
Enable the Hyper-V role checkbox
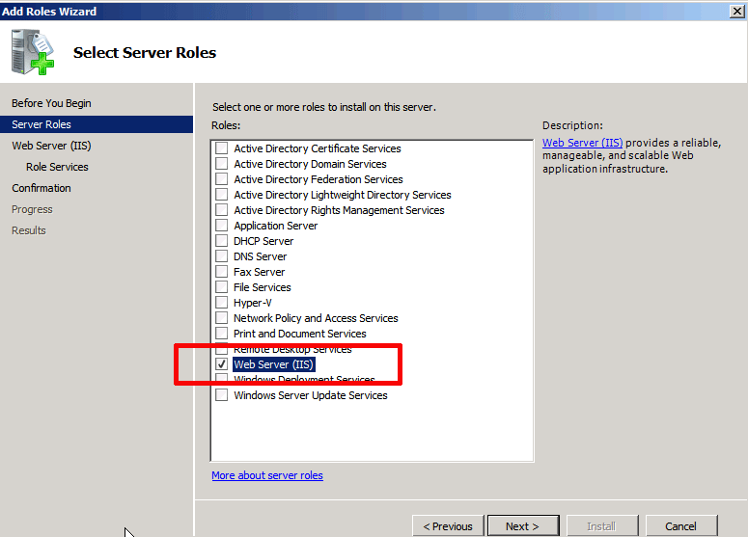221,303
